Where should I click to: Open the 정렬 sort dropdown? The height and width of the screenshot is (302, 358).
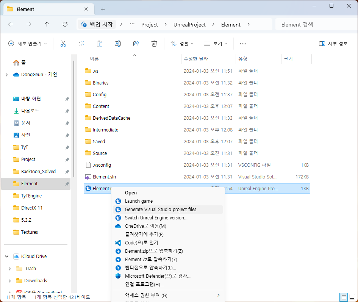[x=182, y=44]
